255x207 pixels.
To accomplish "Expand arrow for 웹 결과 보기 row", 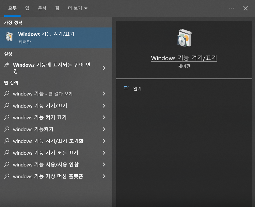I will [104, 94].
